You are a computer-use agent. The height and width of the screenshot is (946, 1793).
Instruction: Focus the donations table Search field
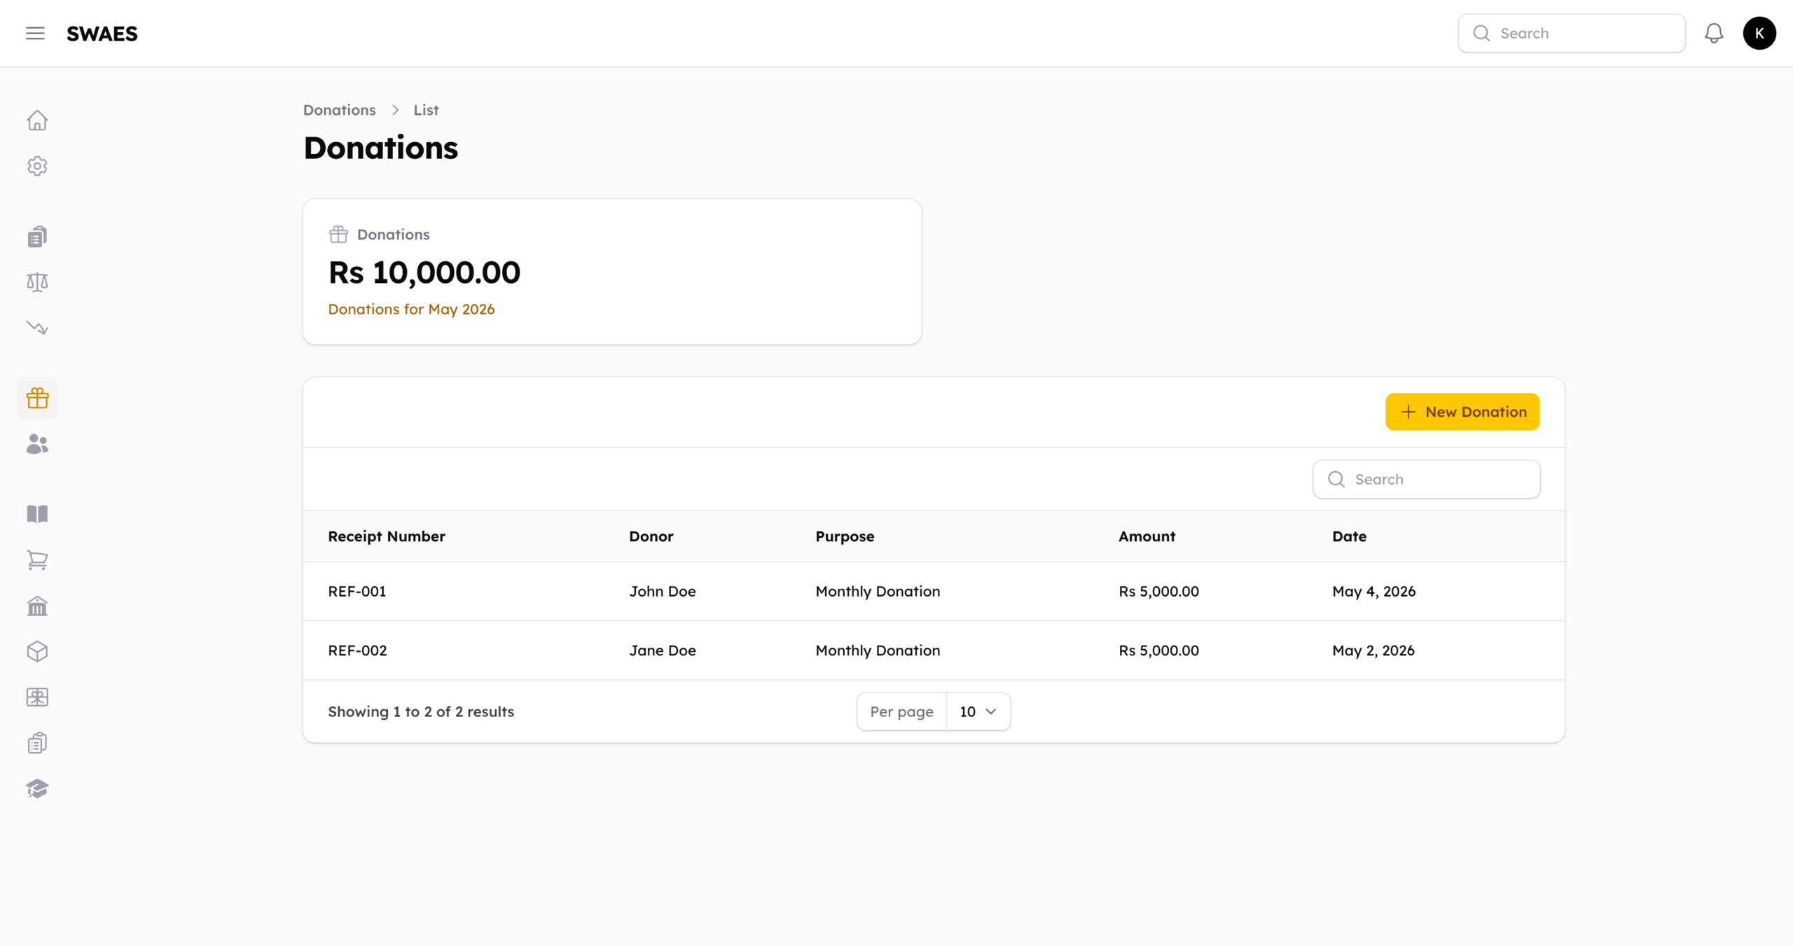1426,479
